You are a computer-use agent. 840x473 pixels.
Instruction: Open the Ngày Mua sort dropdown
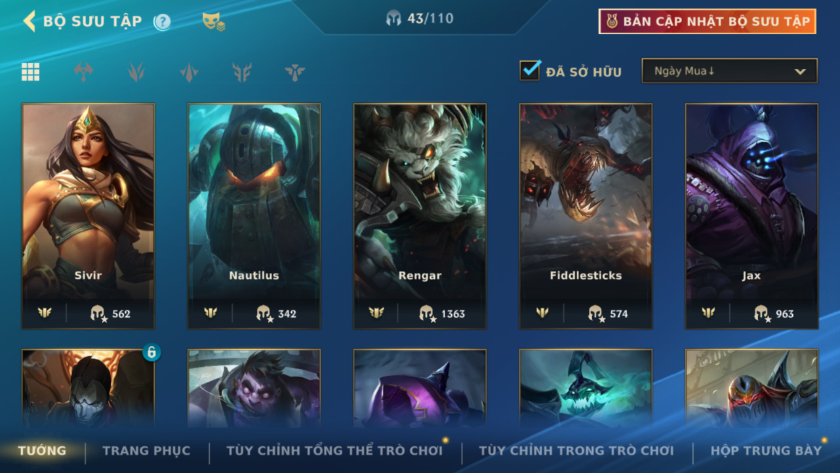point(729,71)
